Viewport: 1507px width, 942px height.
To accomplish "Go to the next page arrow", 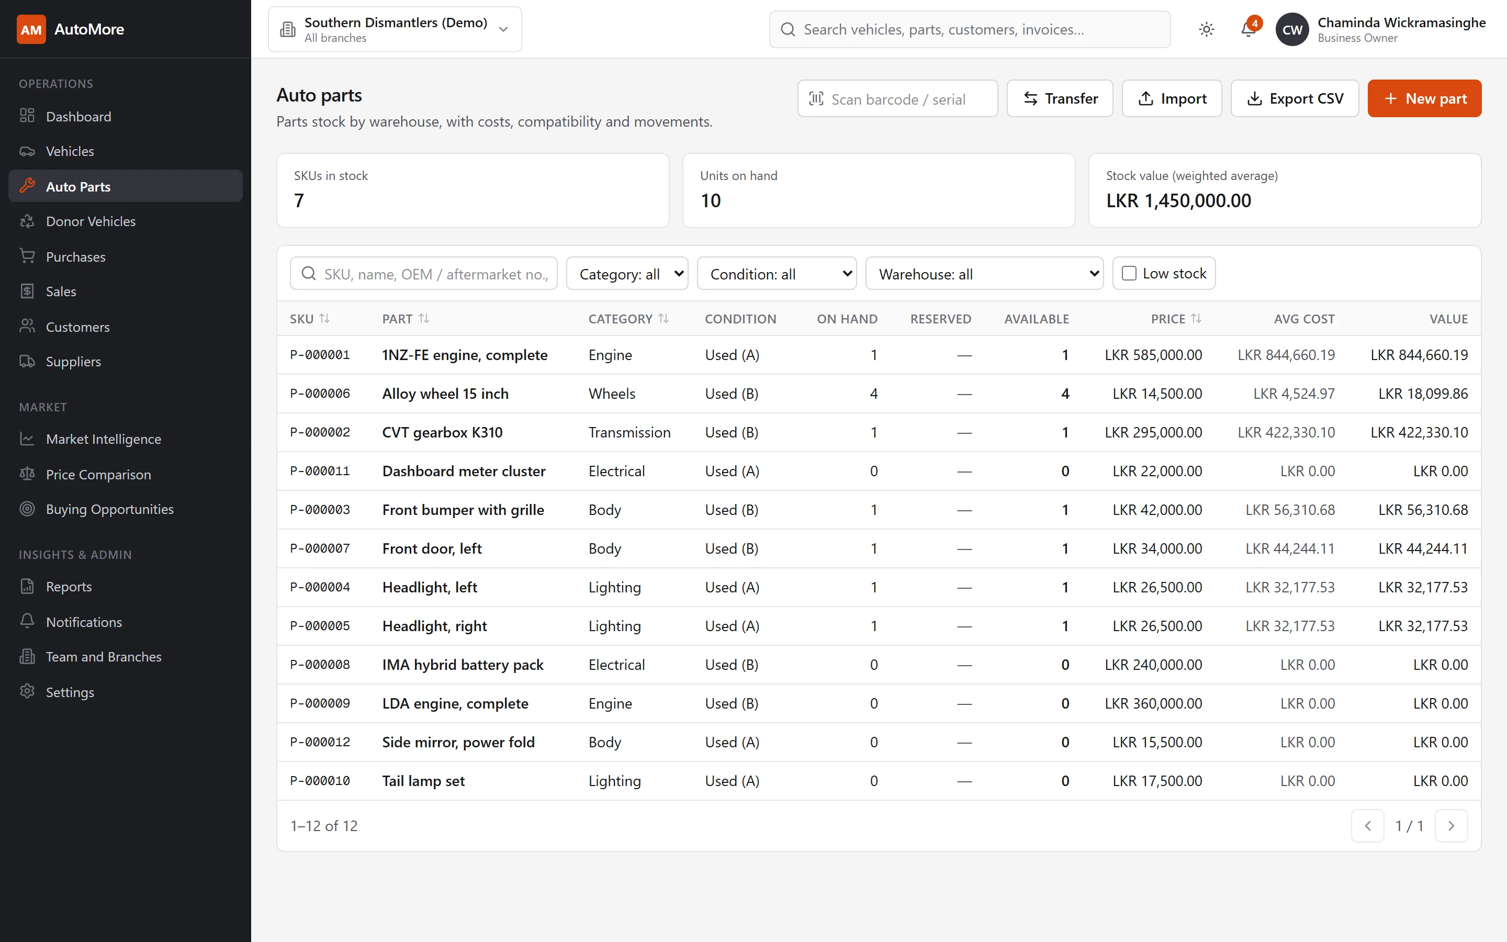I will pos(1451,825).
